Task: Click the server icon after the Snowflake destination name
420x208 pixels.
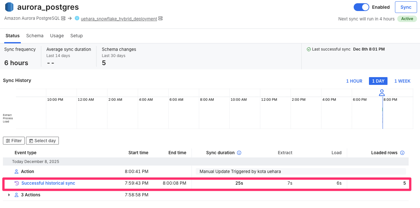Action: 161,19
